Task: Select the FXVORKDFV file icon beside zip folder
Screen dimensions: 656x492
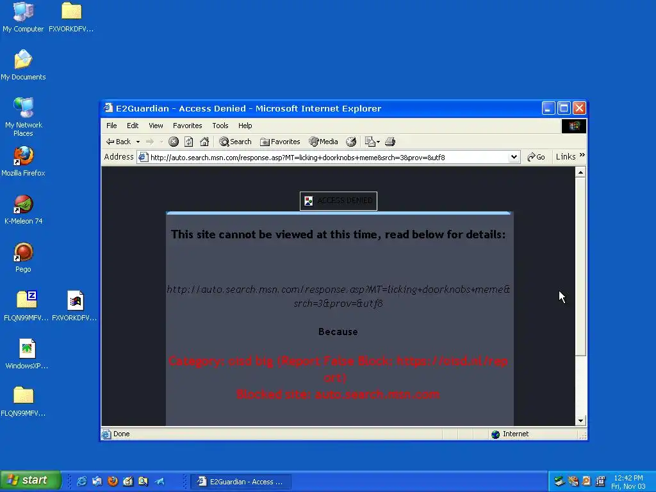Action: tap(74, 306)
